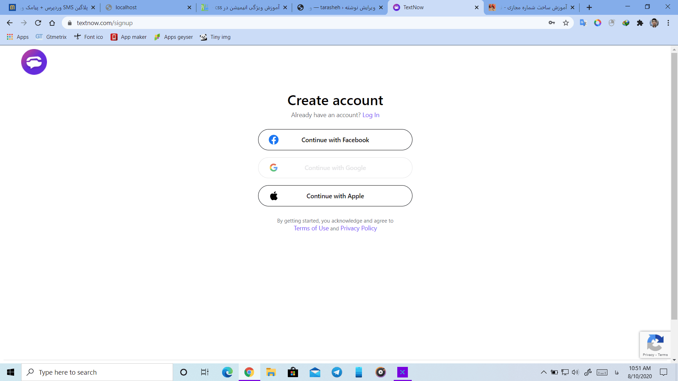Image resolution: width=678 pixels, height=381 pixels.
Task: Open the purple X app on taskbar
Action: 403,372
